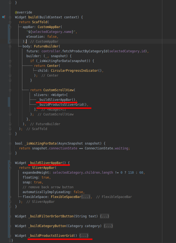The image size is (176, 243).
Task: Unfold {...} placeholder after _buildFilterOrSortButton(String text)
Action: click(104, 216)
